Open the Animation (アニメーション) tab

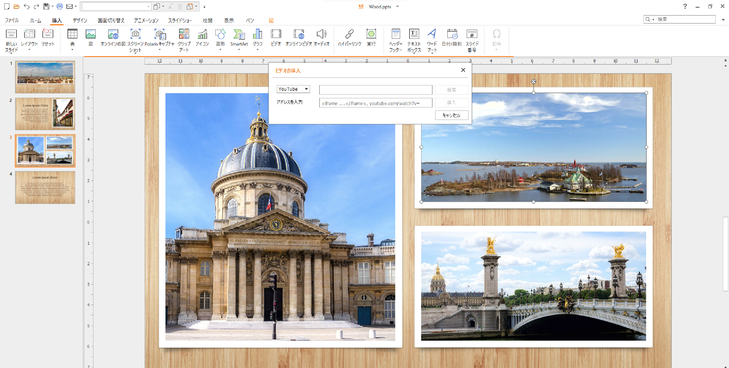tap(146, 21)
